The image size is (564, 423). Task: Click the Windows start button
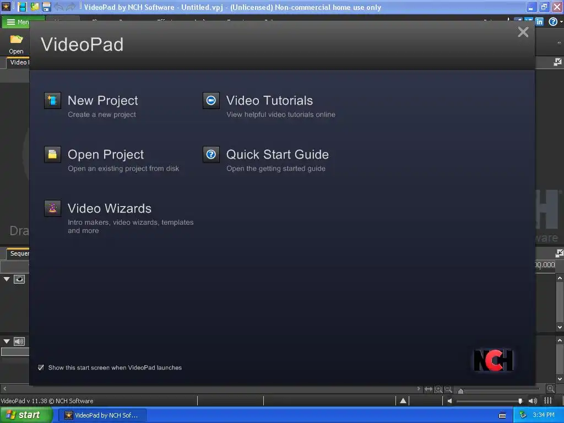click(26, 415)
